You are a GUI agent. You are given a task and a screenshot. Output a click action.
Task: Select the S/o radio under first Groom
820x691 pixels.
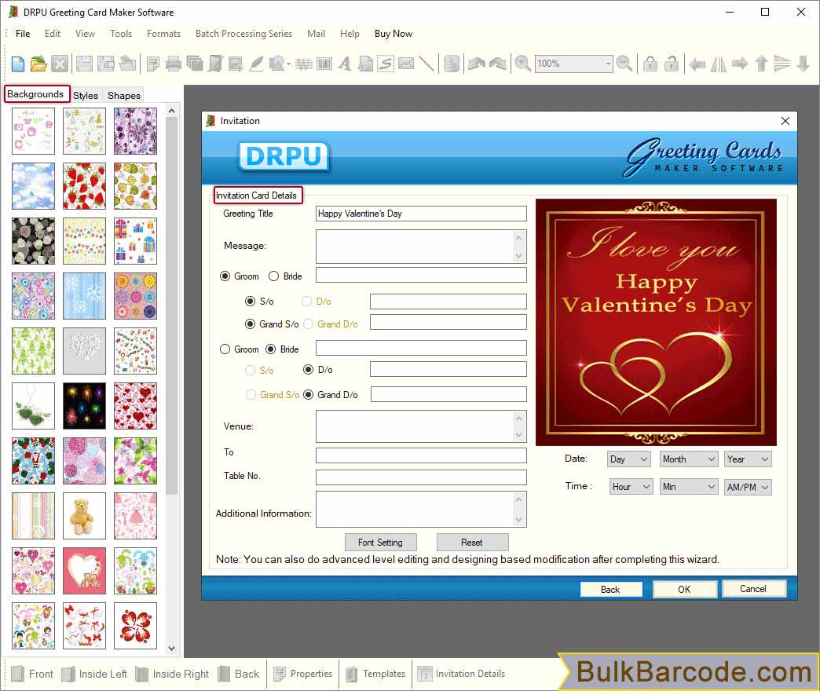coord(250,301)
